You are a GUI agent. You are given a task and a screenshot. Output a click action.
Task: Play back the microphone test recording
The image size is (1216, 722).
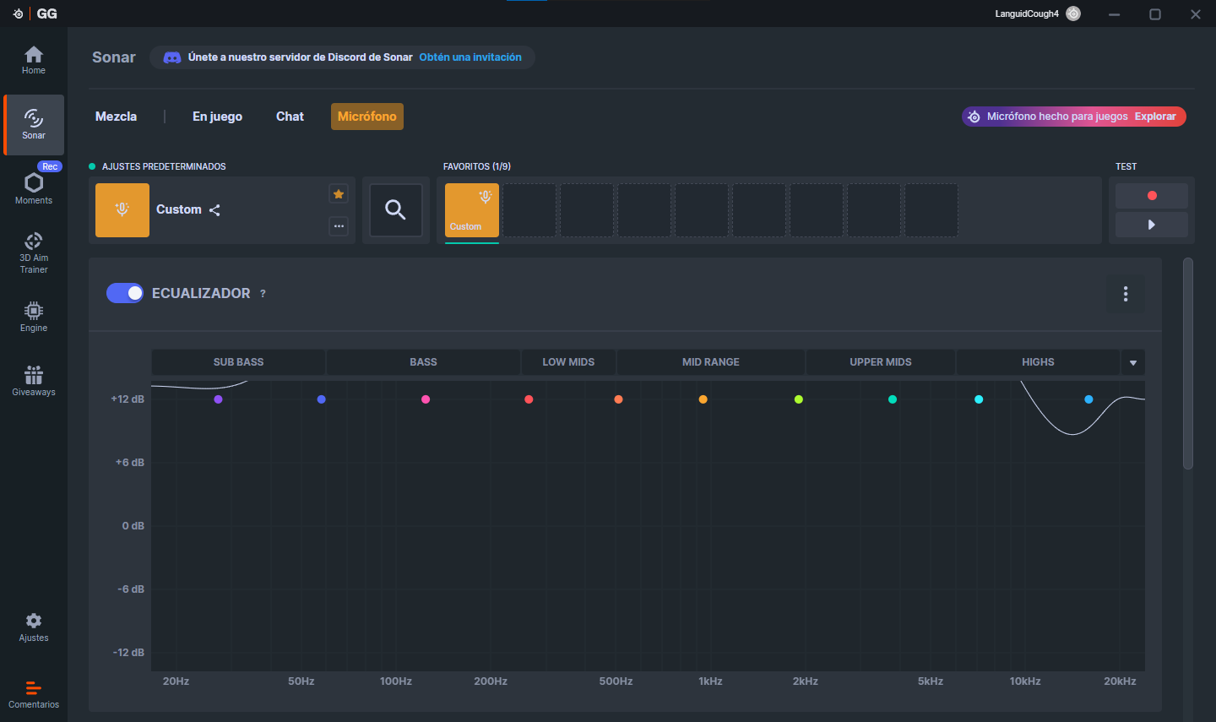coord(1151,225)
